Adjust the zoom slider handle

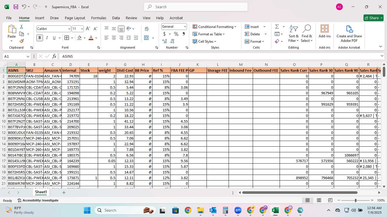click(x=356, y=200)
